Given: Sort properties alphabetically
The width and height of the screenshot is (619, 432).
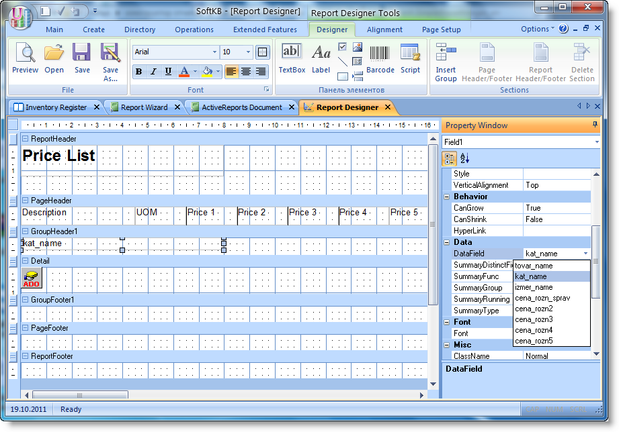Looking at the screenshot, I should [x=464, y=158].
